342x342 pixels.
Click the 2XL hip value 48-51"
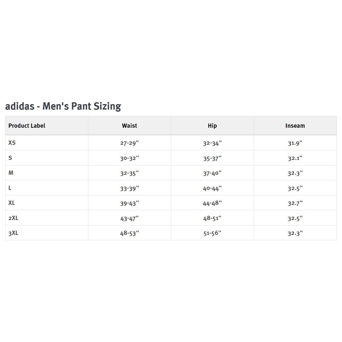[x=212, y=218]
